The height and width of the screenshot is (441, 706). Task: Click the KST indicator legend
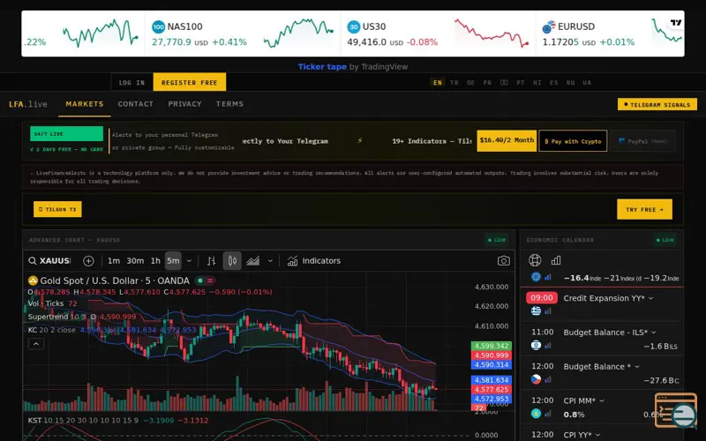pyautogui.click(x=118, y=421)
